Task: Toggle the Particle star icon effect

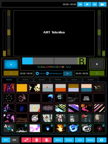Action: (37, 73)
